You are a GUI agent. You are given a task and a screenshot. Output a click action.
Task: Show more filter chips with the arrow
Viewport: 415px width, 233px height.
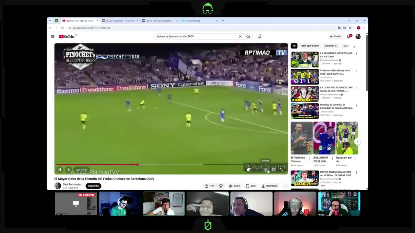click(x=354, y=47)
